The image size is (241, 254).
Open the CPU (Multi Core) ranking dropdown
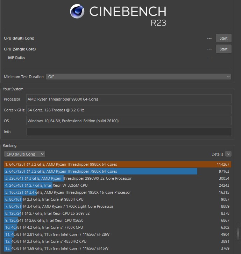[24, 154]
